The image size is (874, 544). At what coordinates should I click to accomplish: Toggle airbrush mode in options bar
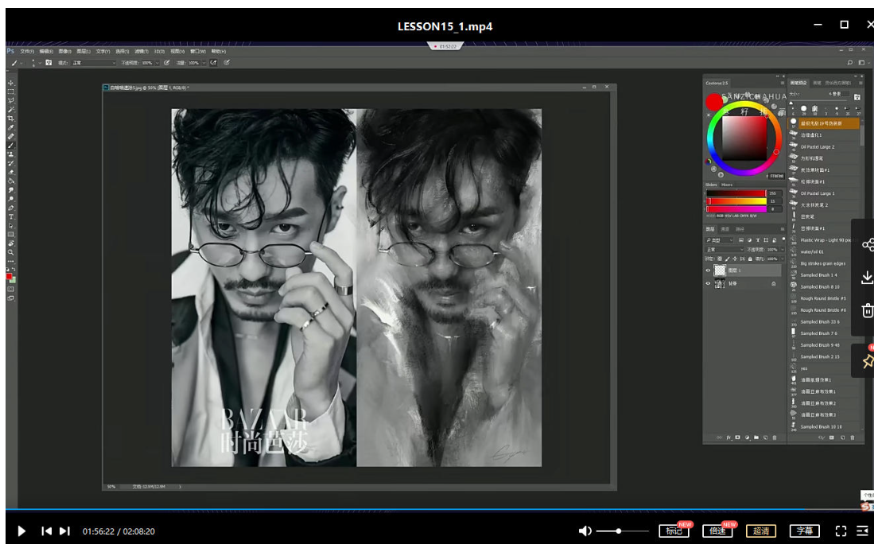[213, 63]
